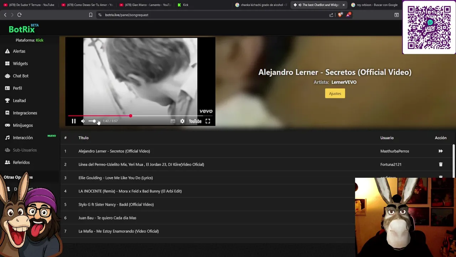Viewport: 456px width, 257px height.
Task: Select the Ellie Goulding - Love Me Like You Do row
Action: click(x=208, y=178)
